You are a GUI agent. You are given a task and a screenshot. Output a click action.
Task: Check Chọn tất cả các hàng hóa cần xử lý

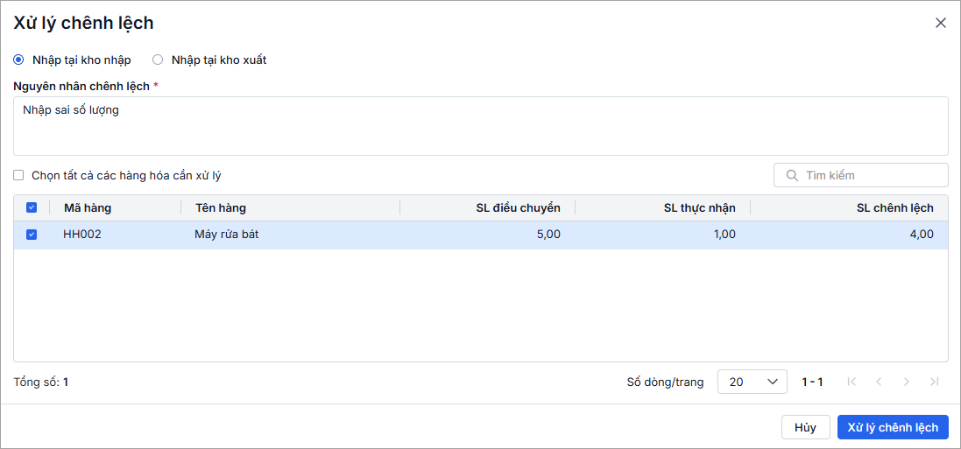18,175
